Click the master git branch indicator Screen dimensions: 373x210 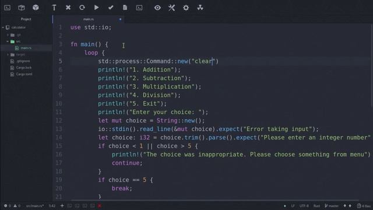pos(332,206)
